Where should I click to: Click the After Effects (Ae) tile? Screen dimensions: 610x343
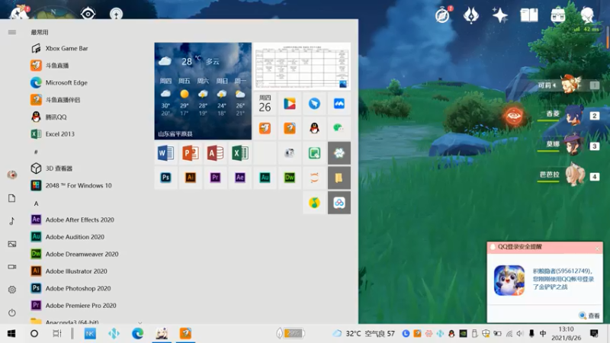point(240,178)
